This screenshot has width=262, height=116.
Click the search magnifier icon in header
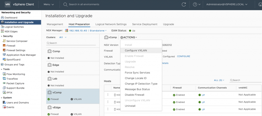pyautogui.click(x=65, y=4)
